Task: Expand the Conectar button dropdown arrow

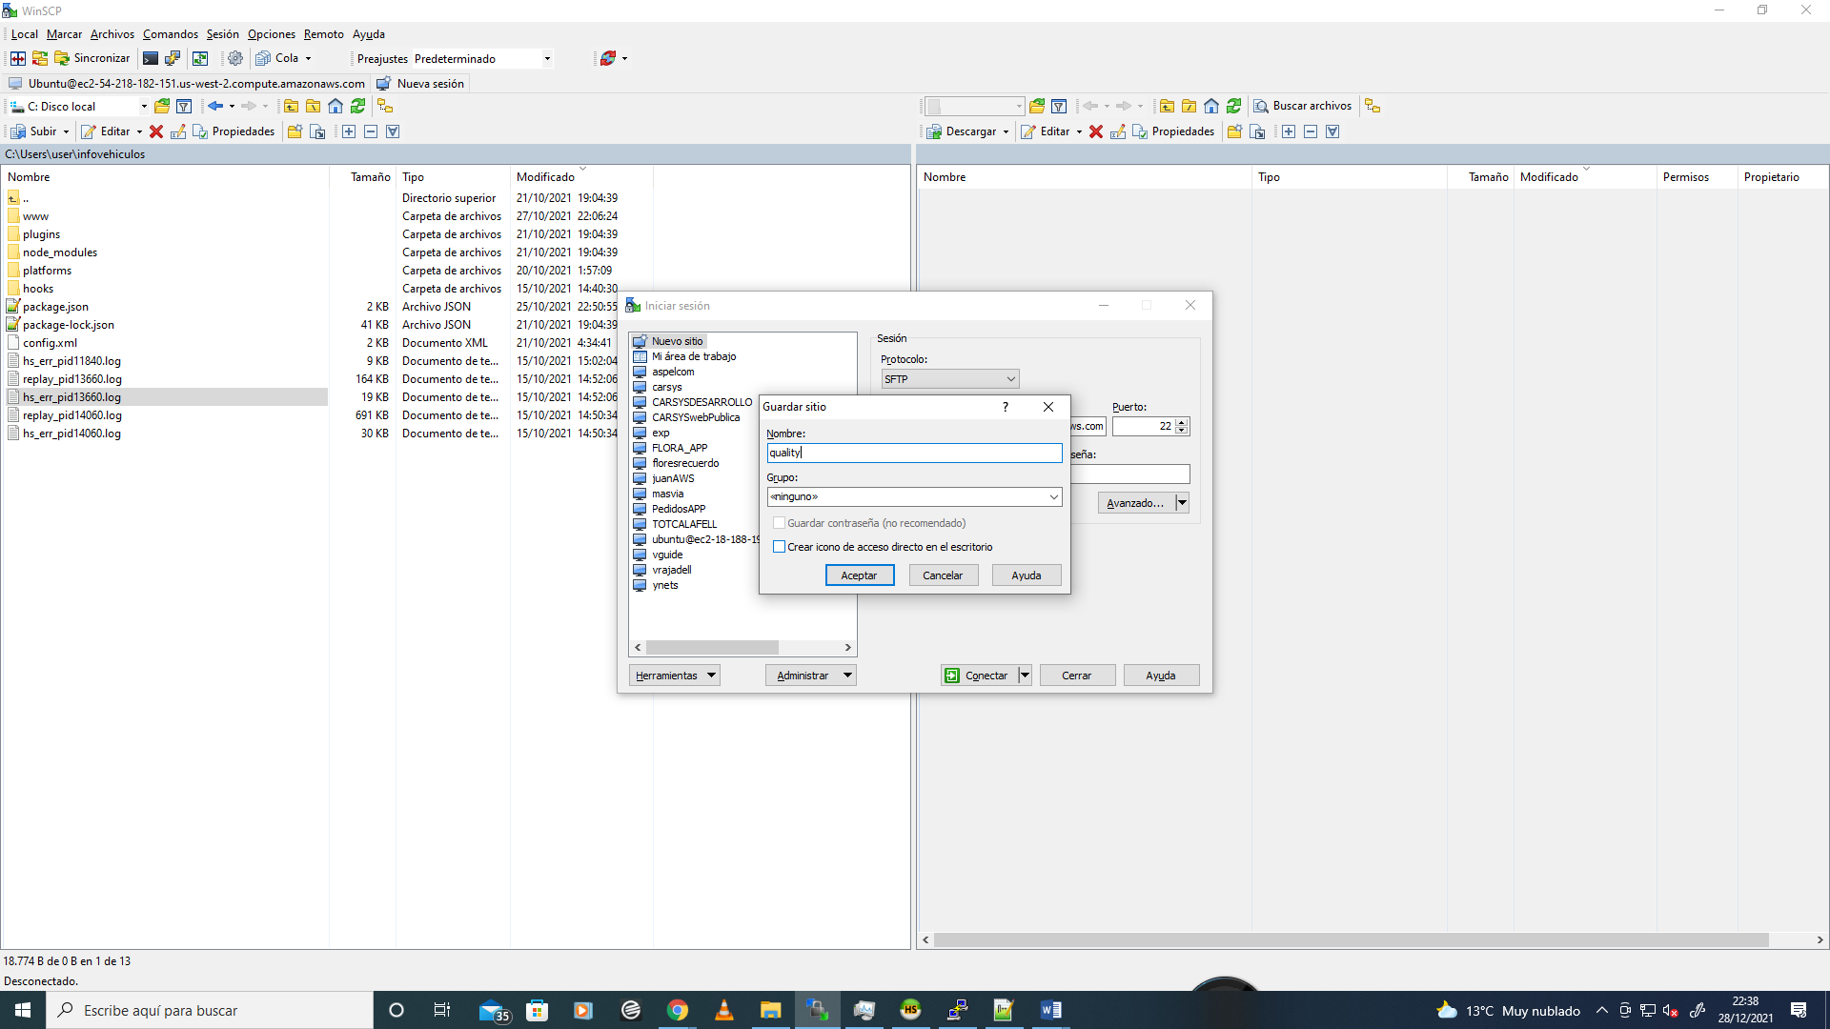Action: click(x=1025, y=676)
